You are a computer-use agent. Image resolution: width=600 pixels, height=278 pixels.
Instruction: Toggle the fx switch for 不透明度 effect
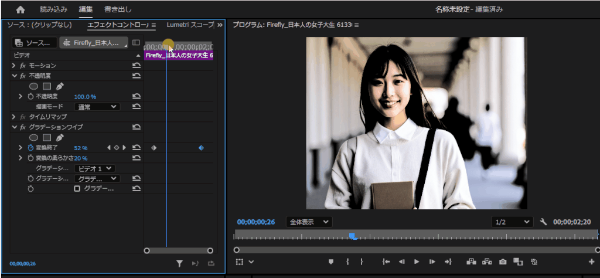click(23, 76)
